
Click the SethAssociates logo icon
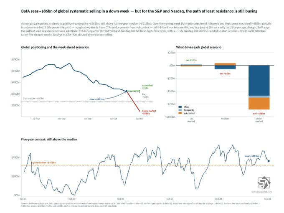coord(264,183)
